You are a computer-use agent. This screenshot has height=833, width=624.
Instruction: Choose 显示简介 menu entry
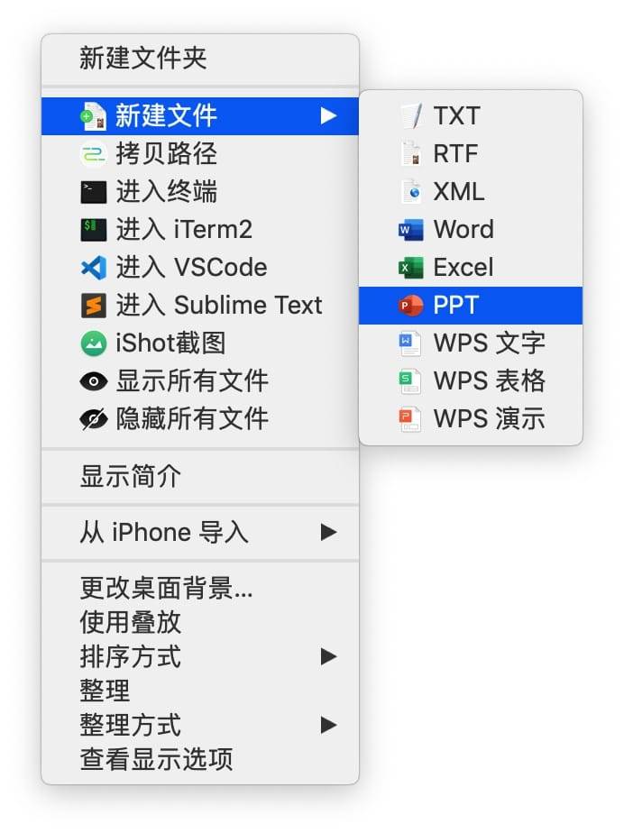point(131,476)
